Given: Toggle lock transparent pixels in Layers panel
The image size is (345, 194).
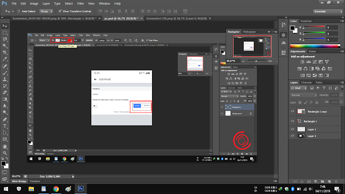Looking at the screenshot, I should coord(300,102).
